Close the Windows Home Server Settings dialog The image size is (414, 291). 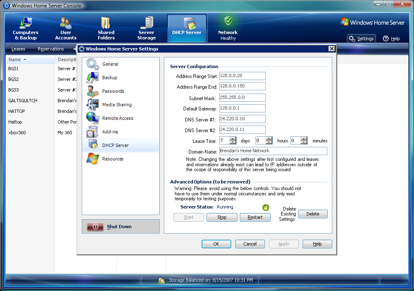[331, 49]
